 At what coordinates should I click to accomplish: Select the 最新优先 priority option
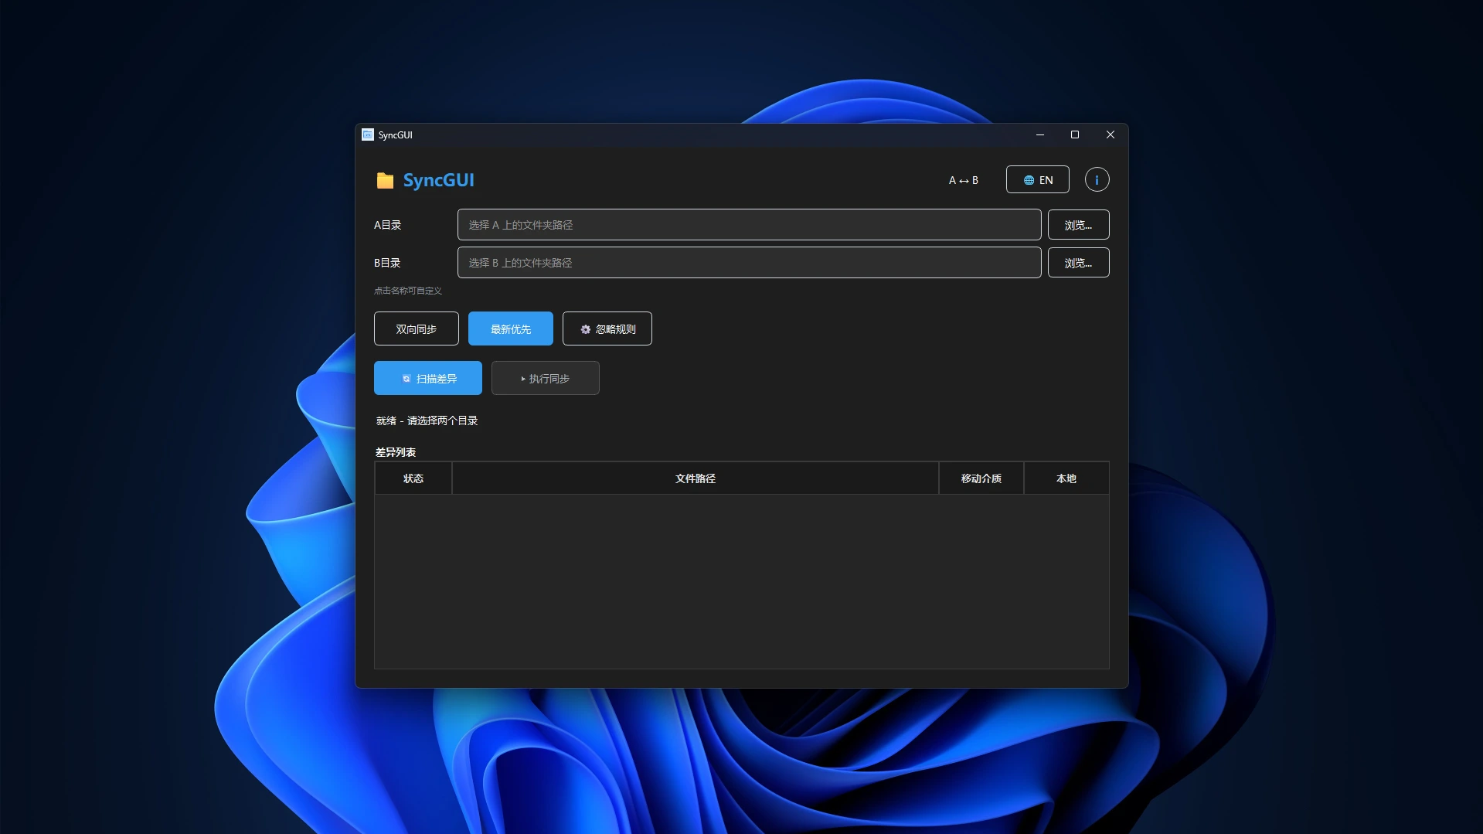511,328
